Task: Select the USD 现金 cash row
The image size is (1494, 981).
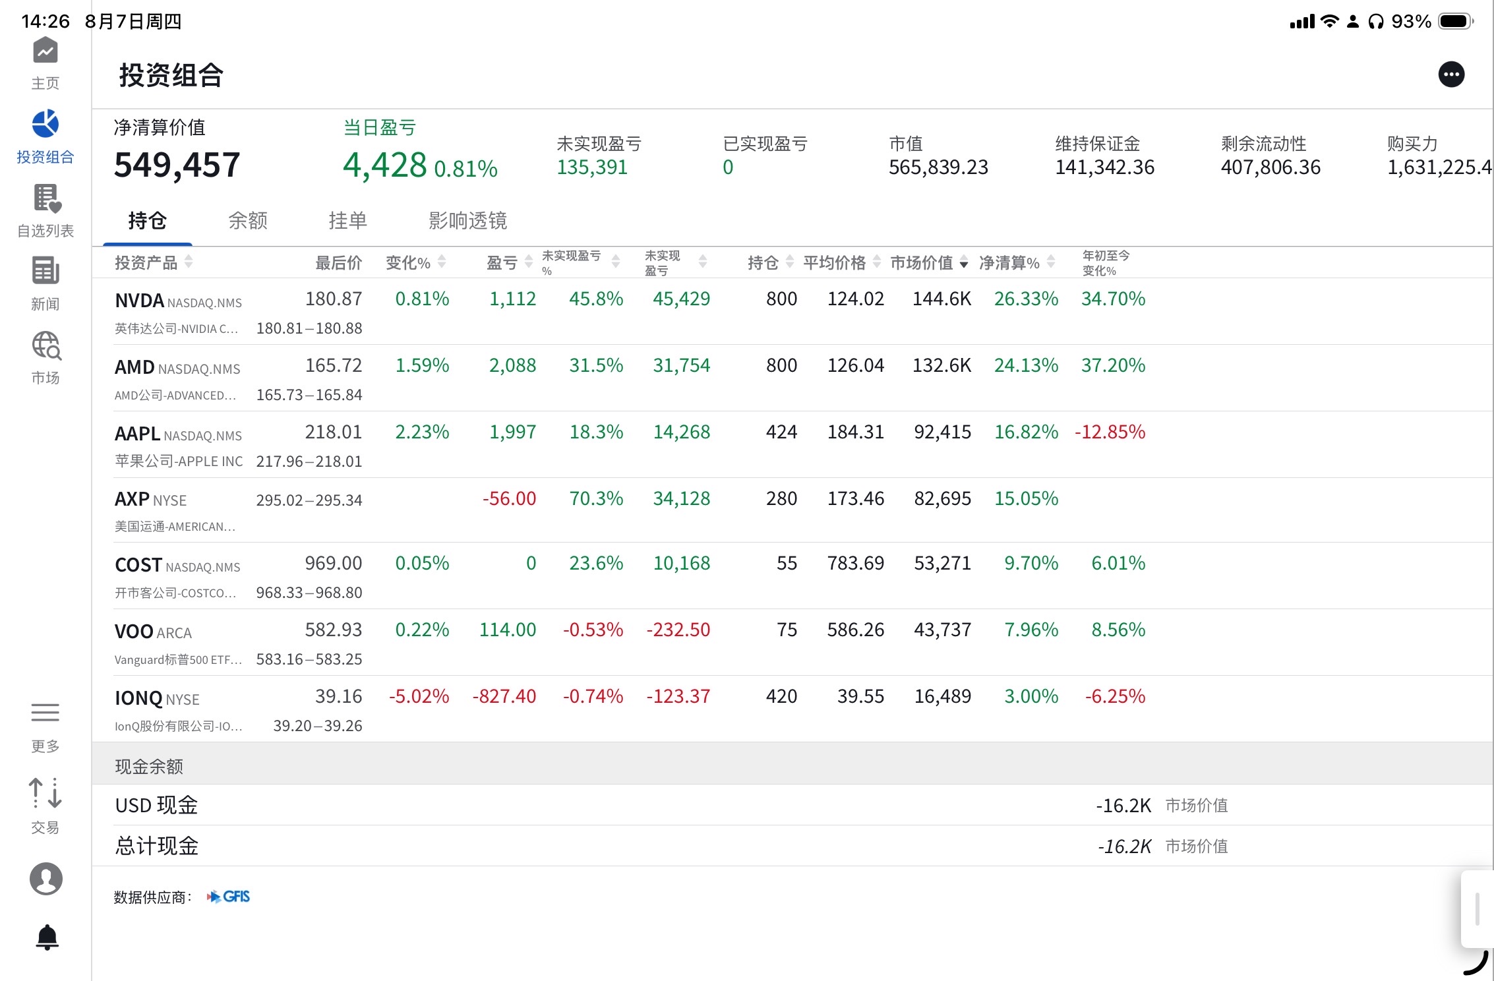Action: pyautogui.click(x=792, y=805)
